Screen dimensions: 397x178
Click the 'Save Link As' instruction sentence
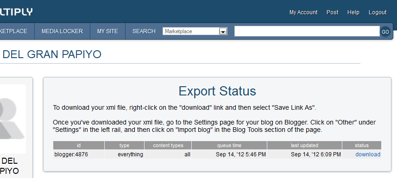[184, 107]
